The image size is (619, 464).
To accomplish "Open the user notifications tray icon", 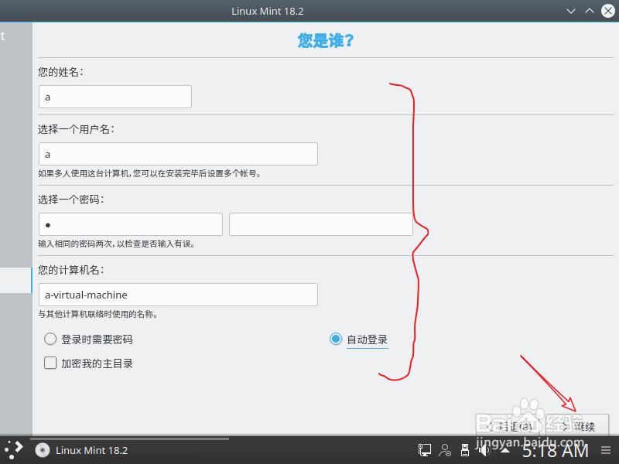I will click(445, 450).
